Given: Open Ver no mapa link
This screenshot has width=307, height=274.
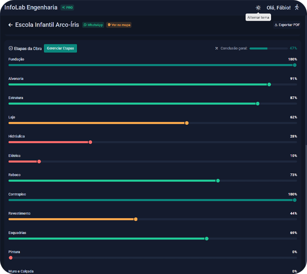Looking at the screenshot, I should (119, 25).
